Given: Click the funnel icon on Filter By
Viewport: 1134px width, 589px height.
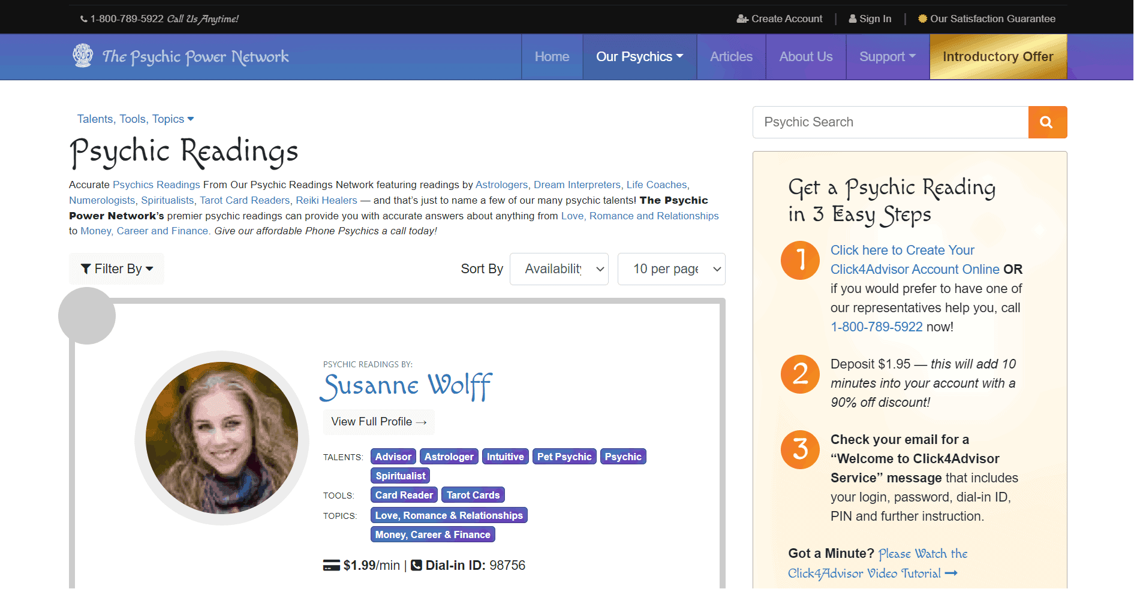Looking at the screenshot, I should (86, 269).
